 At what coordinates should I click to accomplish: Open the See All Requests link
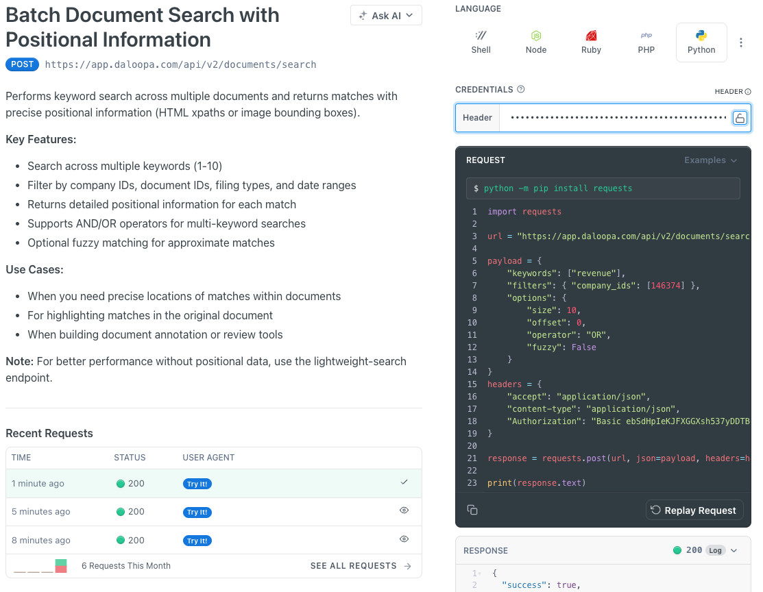[361, 566]
